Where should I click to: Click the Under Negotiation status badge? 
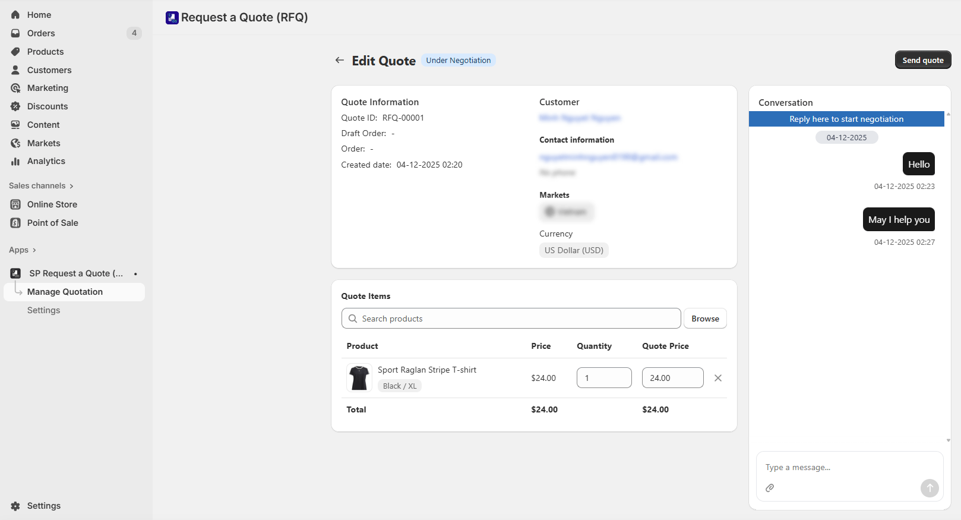pos(459,60)
